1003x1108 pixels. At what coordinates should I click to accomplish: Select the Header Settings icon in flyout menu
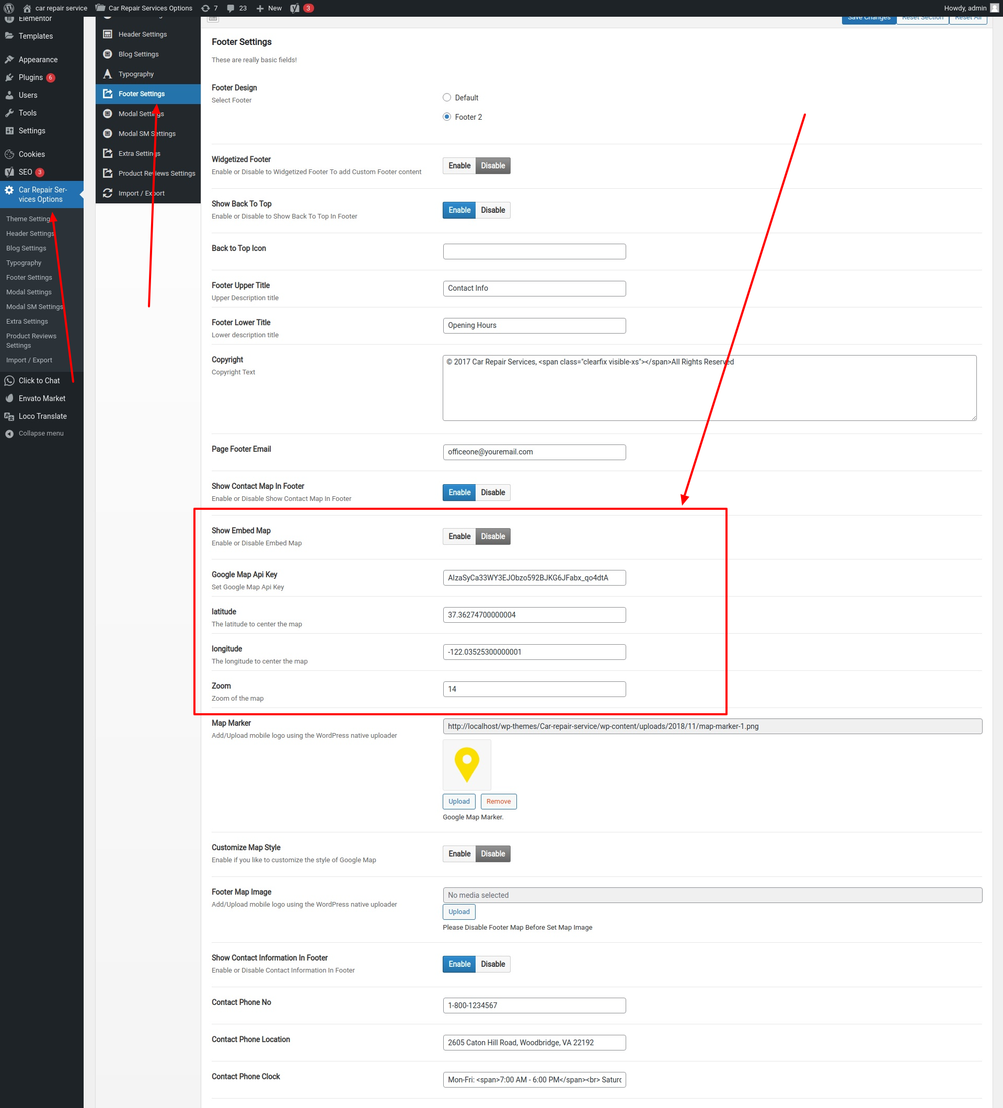point(108,33)
